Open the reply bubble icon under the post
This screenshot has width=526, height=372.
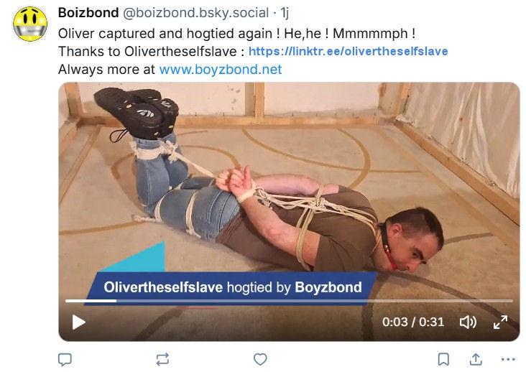65,359
